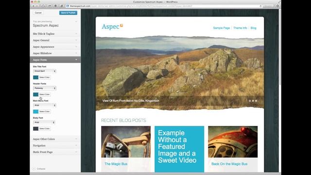Click Select Color under Main Menu Font
The width and height of the screenshot is (311, 175).
point(44,111)
